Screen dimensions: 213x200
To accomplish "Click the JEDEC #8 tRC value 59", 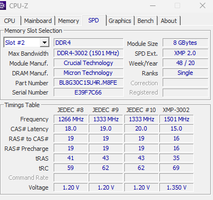I will (x=71, y=168).
